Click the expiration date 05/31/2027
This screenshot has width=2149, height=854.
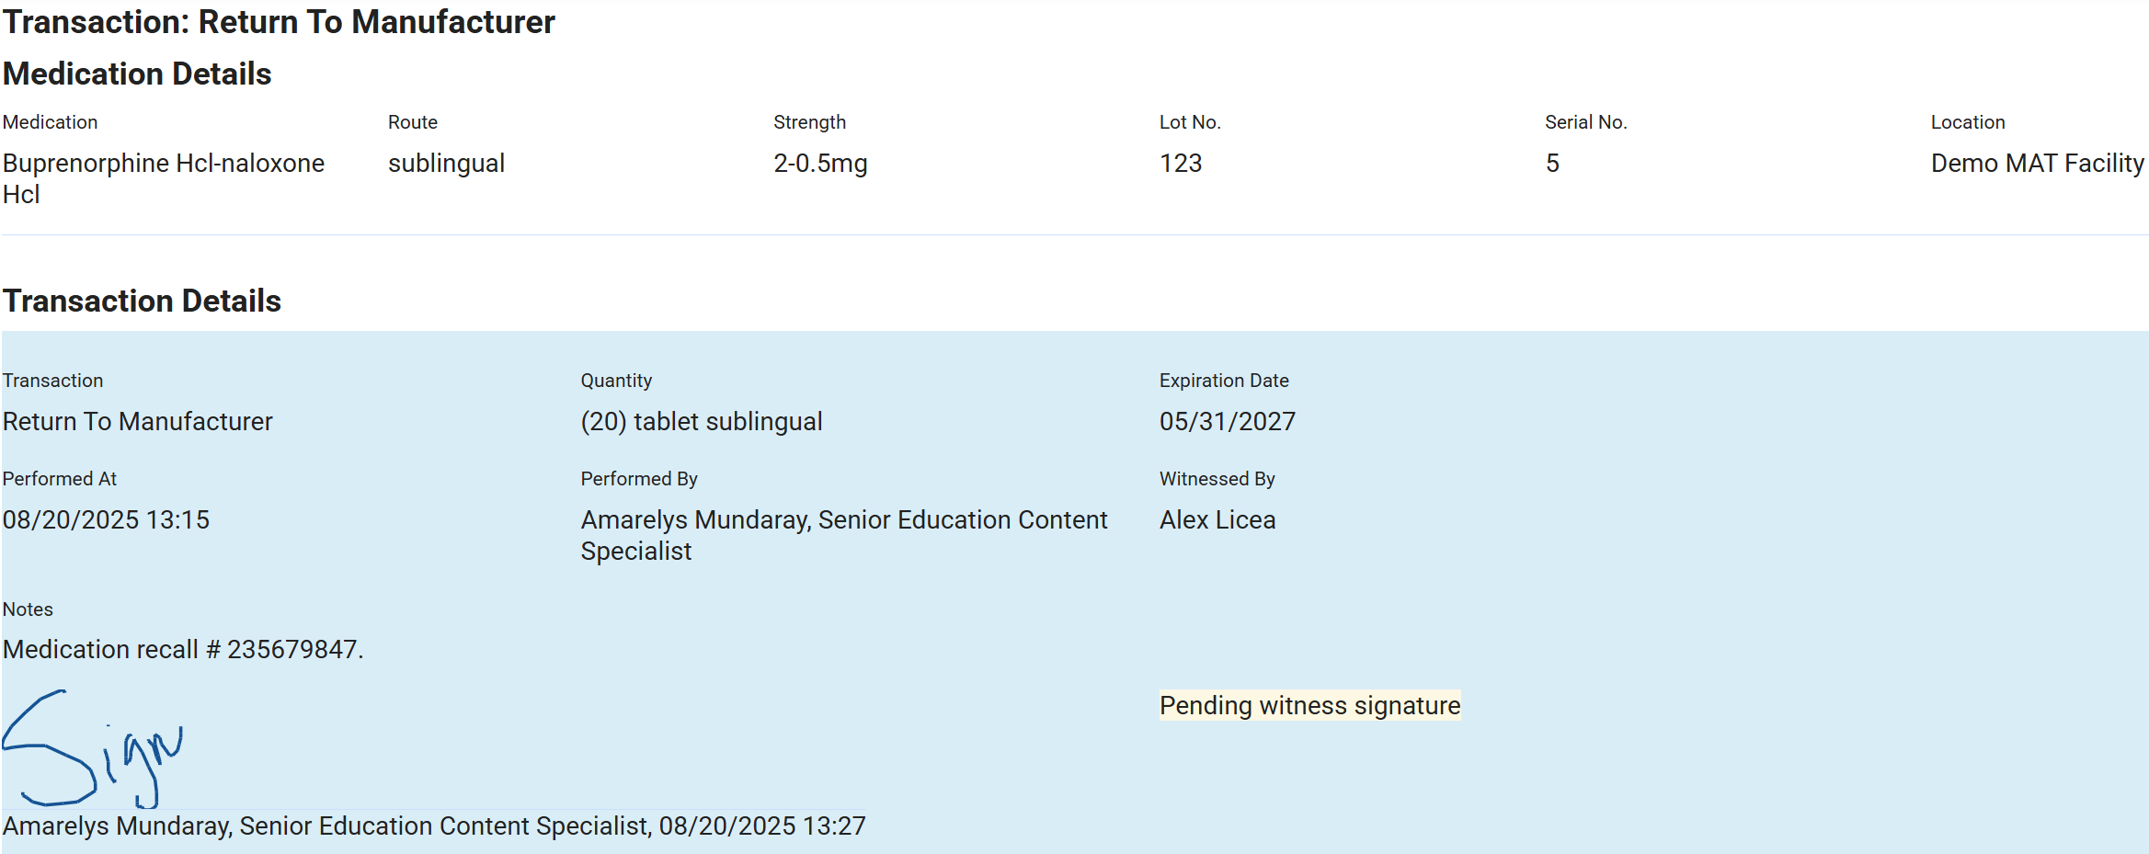coord(1228,422)
